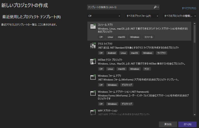Click the template list scrollbar down arrow
Viewport: 199px width, 128px height.
(x=195, y=115)
